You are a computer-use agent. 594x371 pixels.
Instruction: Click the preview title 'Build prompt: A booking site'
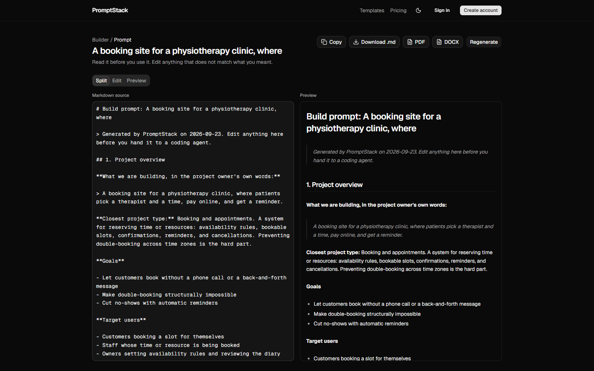pos(373,122)
